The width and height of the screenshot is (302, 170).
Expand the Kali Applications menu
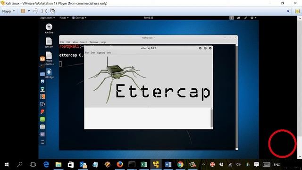click(x=47, y=18)
